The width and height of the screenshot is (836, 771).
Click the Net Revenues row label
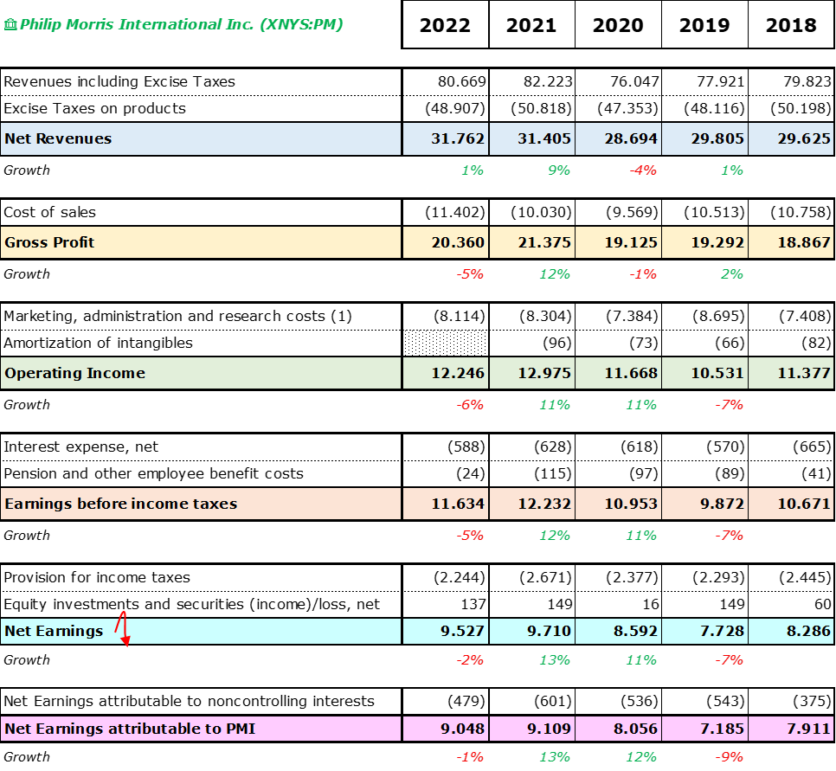click(x=58, y=138)
